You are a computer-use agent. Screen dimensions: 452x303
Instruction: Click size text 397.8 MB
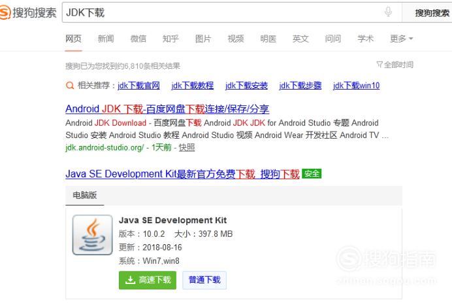click(x=216, y=234)
